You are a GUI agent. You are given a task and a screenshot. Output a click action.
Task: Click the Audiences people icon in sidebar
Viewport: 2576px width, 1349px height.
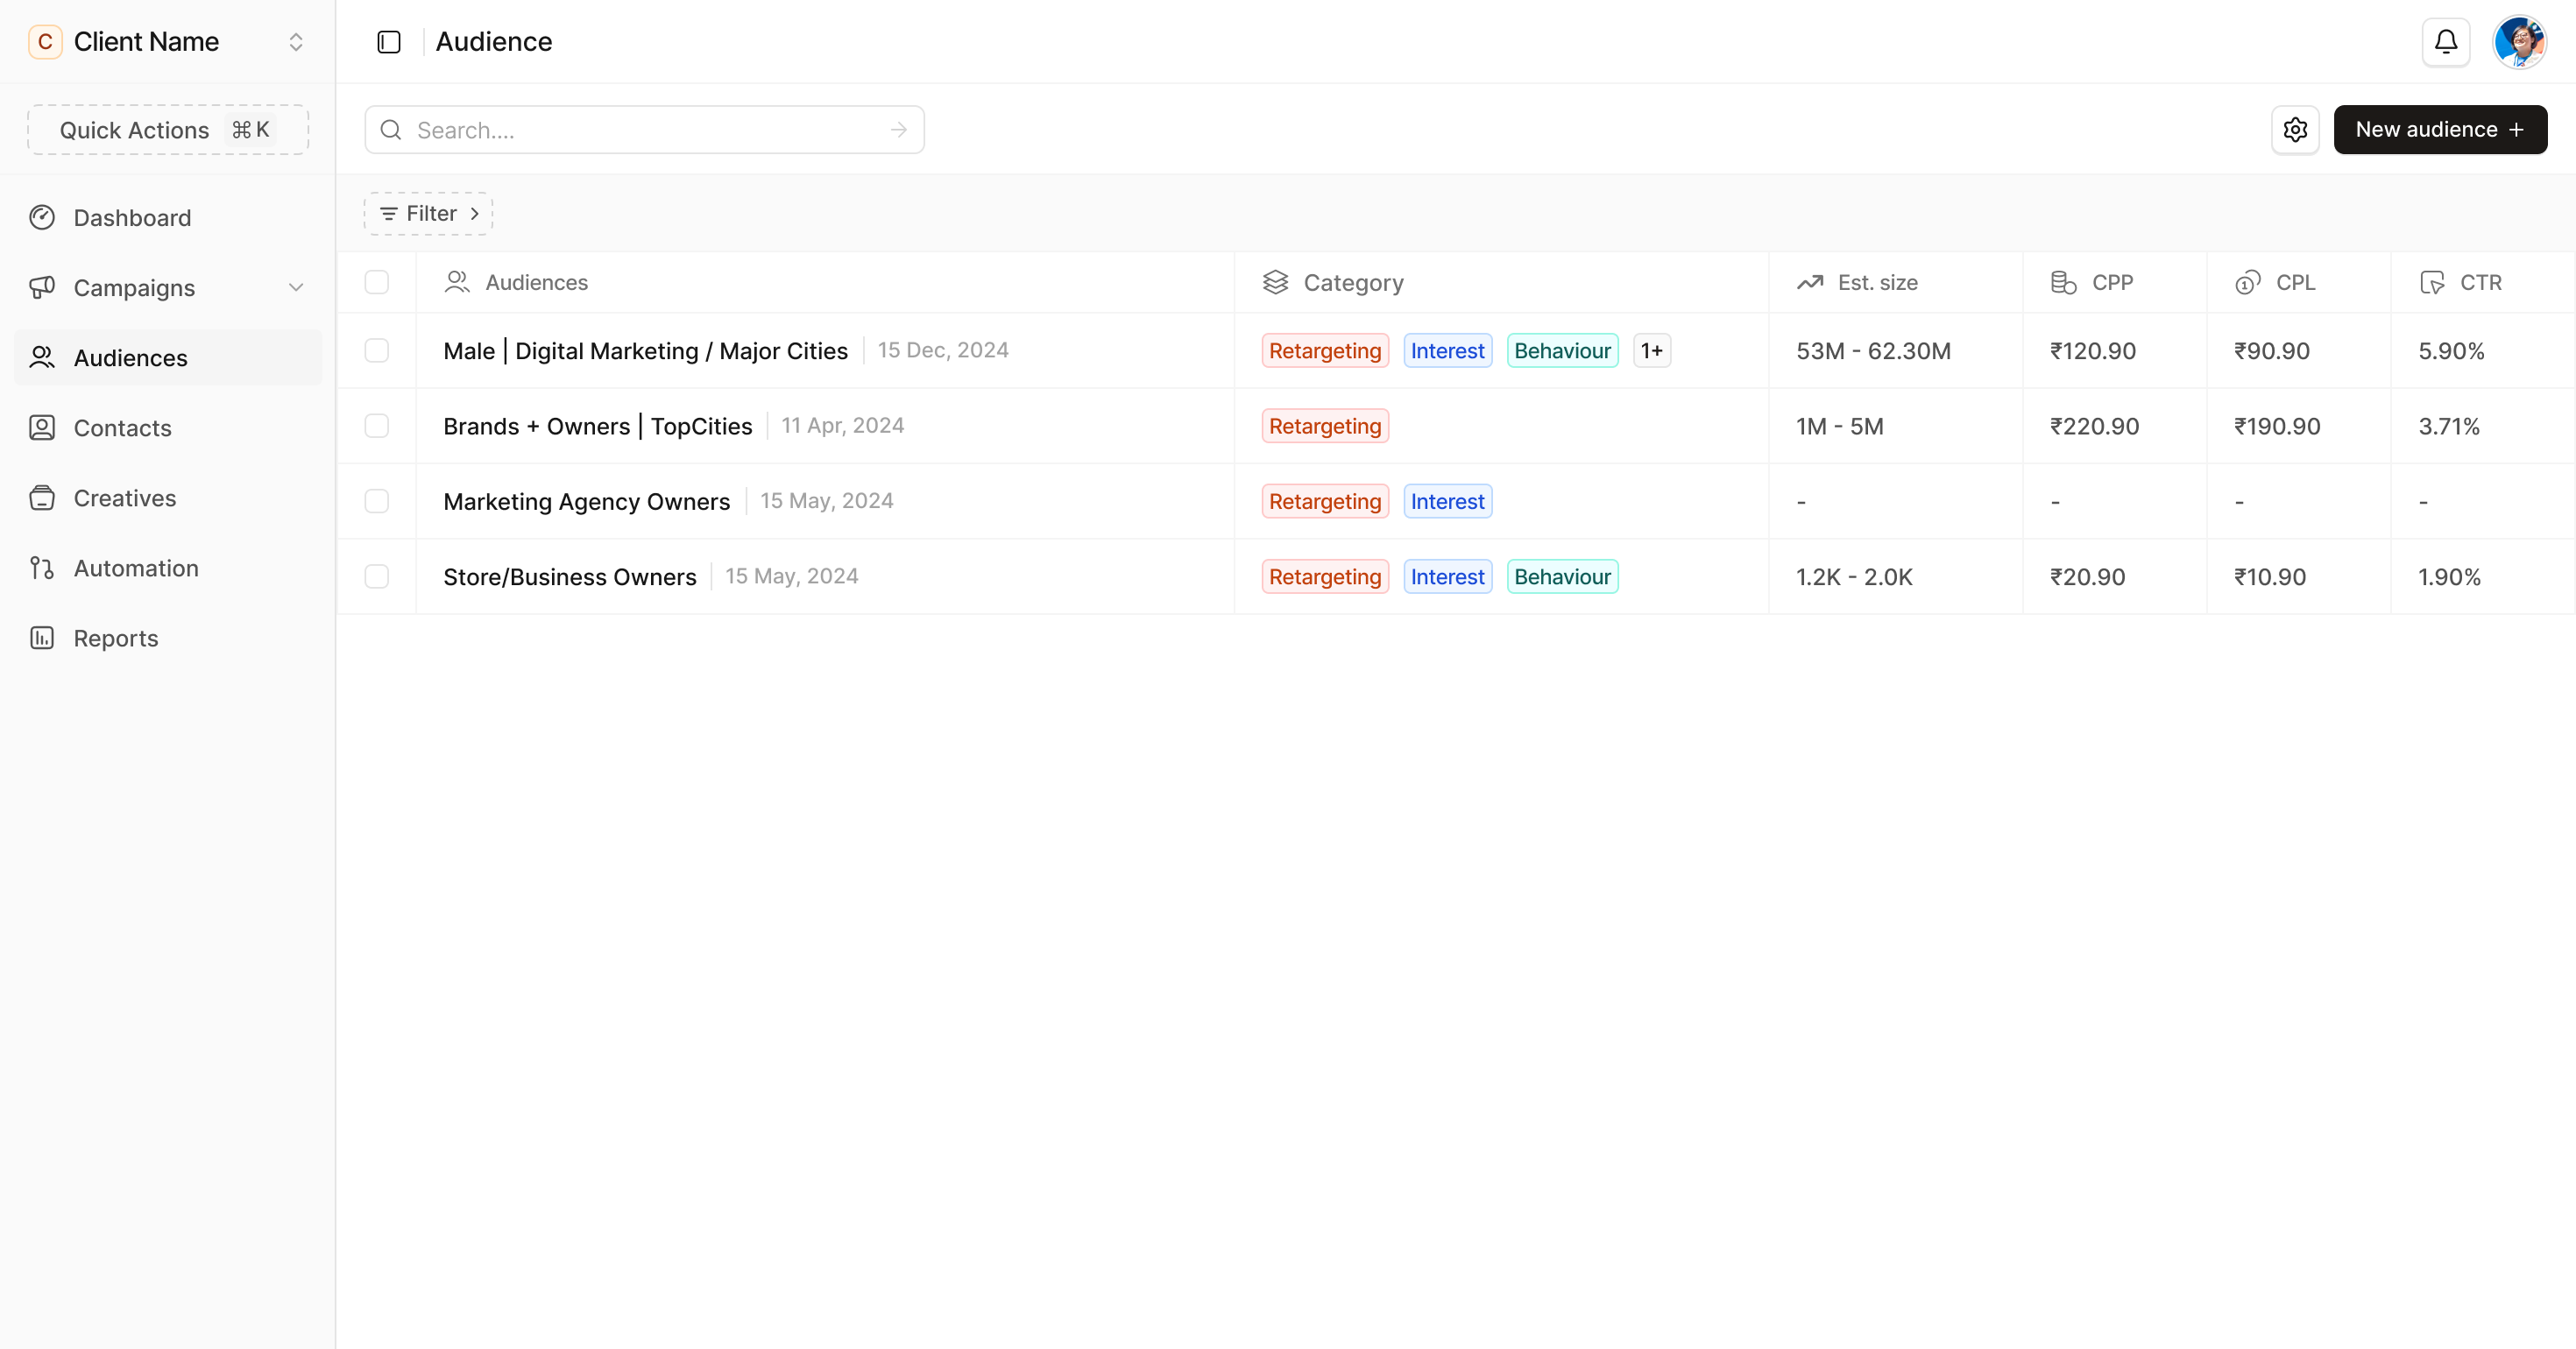(x=42, y=358)
